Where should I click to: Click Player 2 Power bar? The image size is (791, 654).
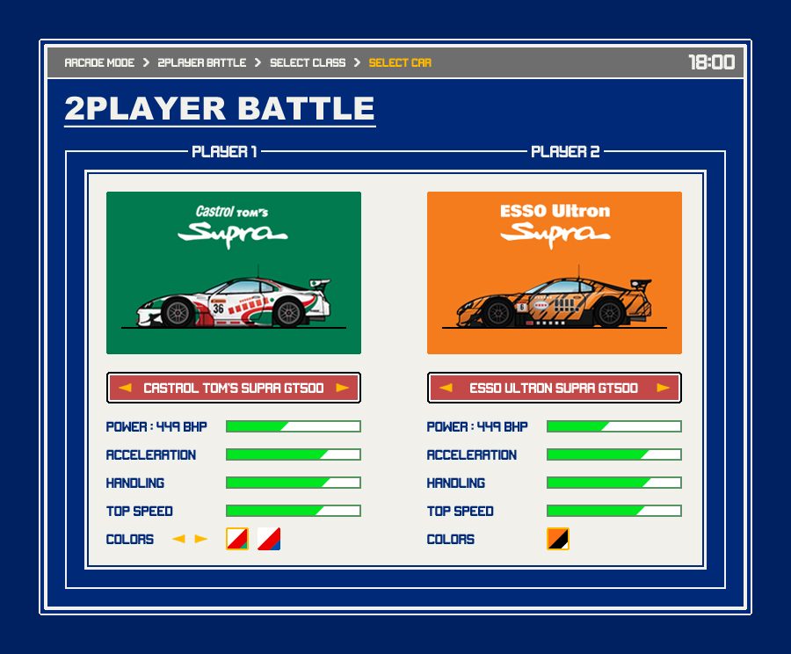click(614, 426)
